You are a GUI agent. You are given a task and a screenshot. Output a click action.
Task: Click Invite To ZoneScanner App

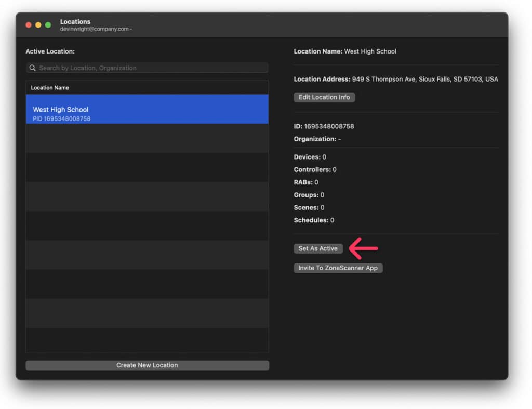pyautogui.click(x=338, y=268)
